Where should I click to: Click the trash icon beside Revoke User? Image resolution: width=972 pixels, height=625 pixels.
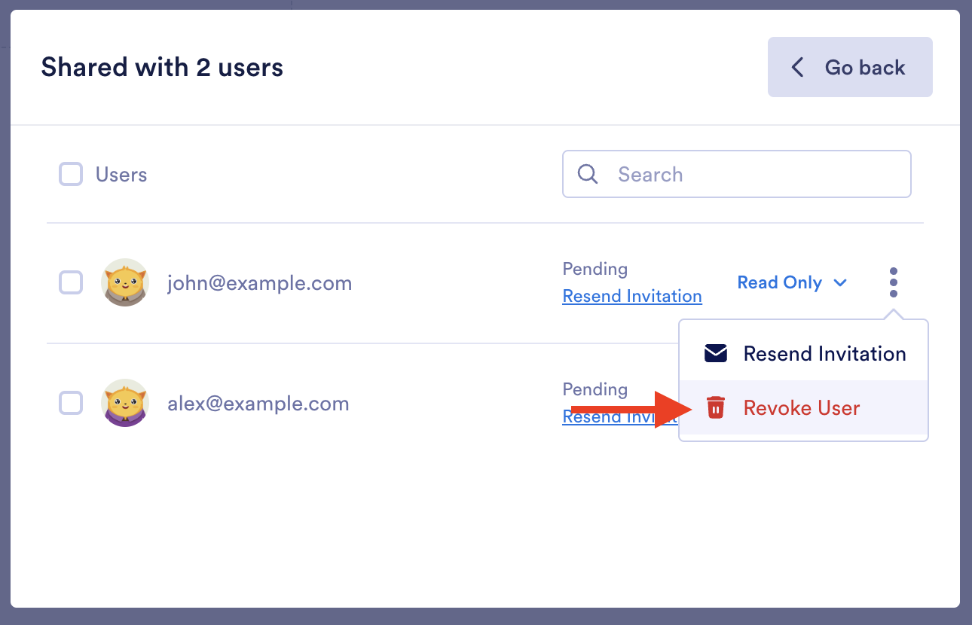tap(715, 408)
